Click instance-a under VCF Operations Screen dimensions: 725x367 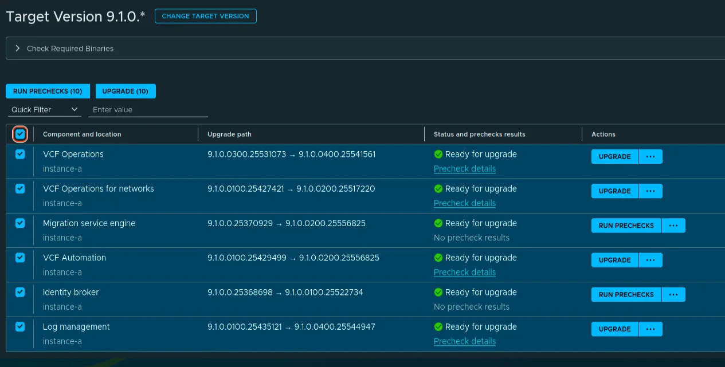62,169
